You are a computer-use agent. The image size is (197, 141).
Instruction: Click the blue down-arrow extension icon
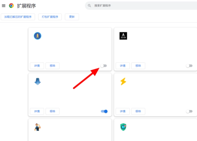pyautogui.click(x=37, y=82)
